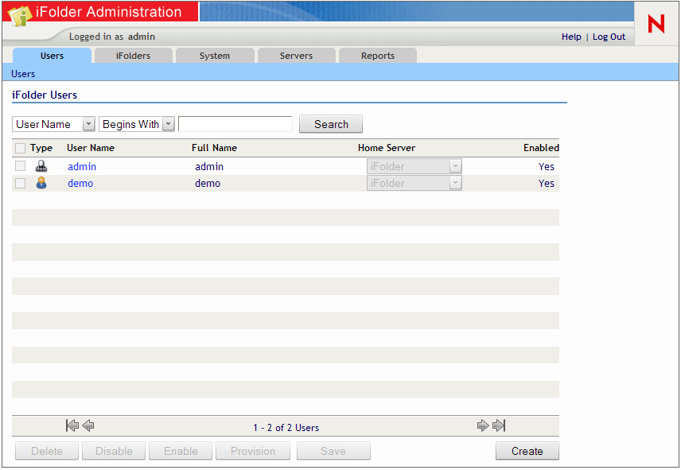The width and height of the screenshot is (681, 470).
Task: Click the iFolder Users section heading
Action: (x=45, y=95)
